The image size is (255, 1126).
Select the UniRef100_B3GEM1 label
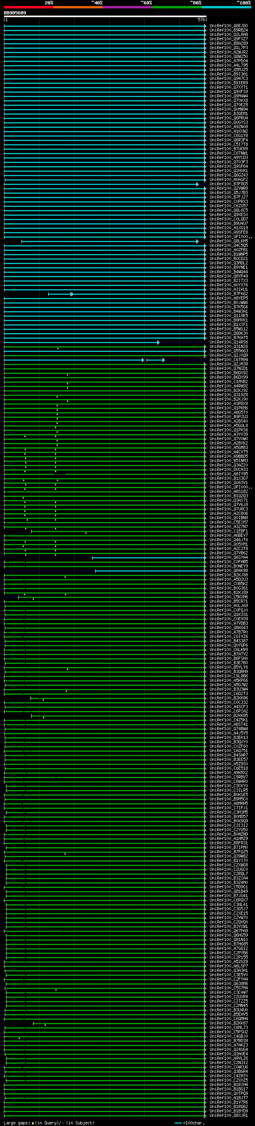click(229, 114)
